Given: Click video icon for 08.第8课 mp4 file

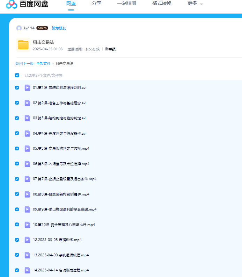Looking at the screenshot, I should click(x=27, y=194).
